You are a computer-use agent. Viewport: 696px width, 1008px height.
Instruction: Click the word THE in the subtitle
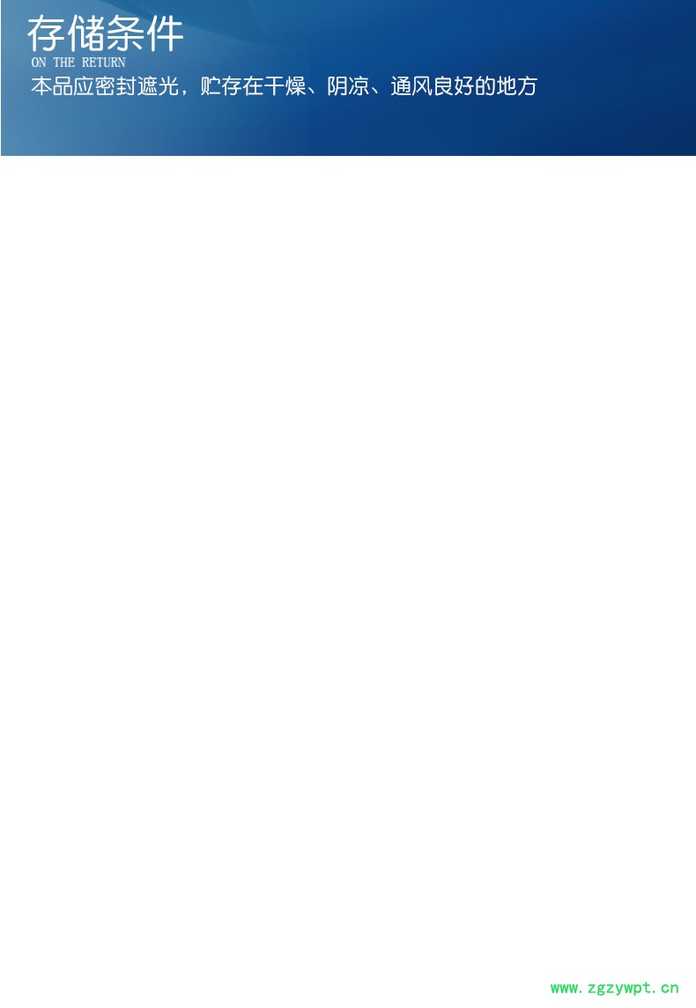pos(63,63)
